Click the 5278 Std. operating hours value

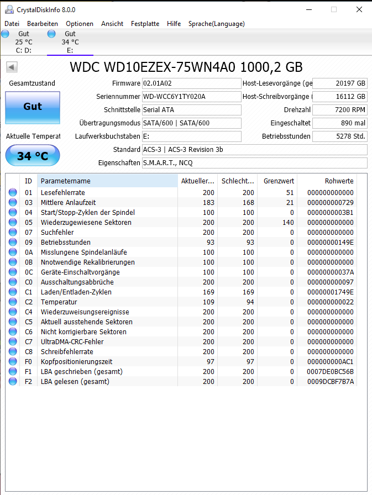[340, 136]
